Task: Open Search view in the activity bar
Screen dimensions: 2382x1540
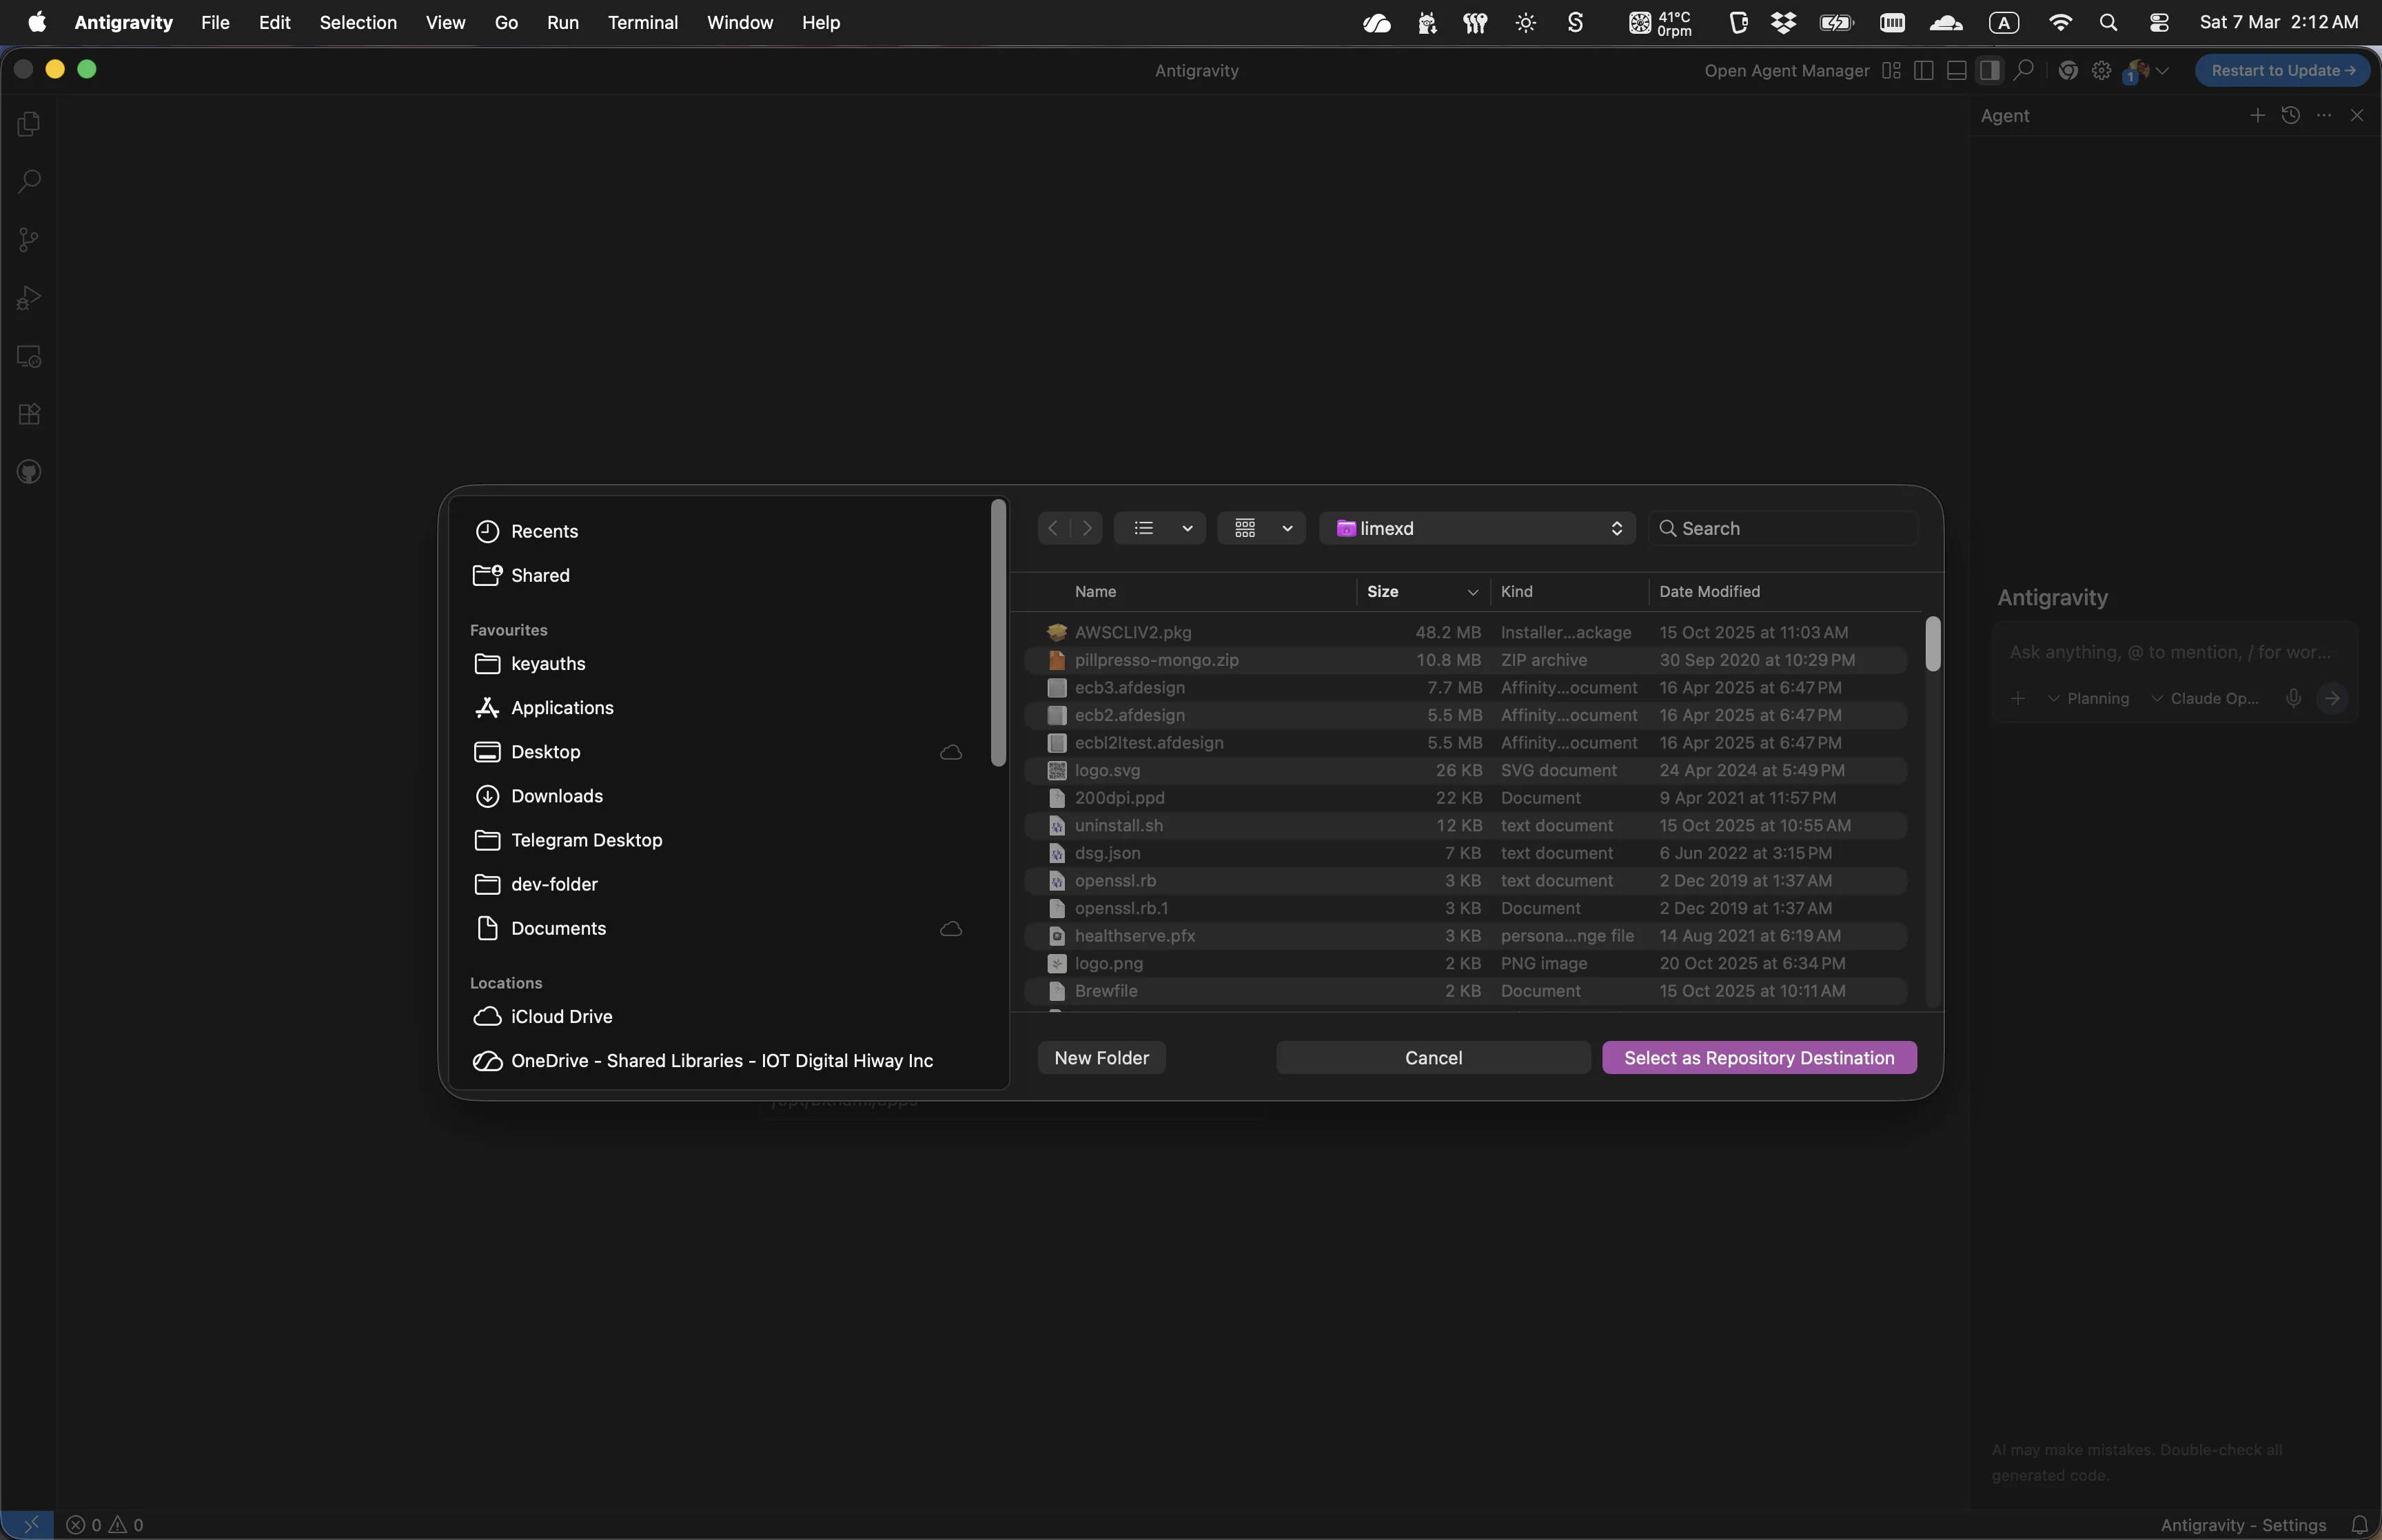Action: [29, 182]
